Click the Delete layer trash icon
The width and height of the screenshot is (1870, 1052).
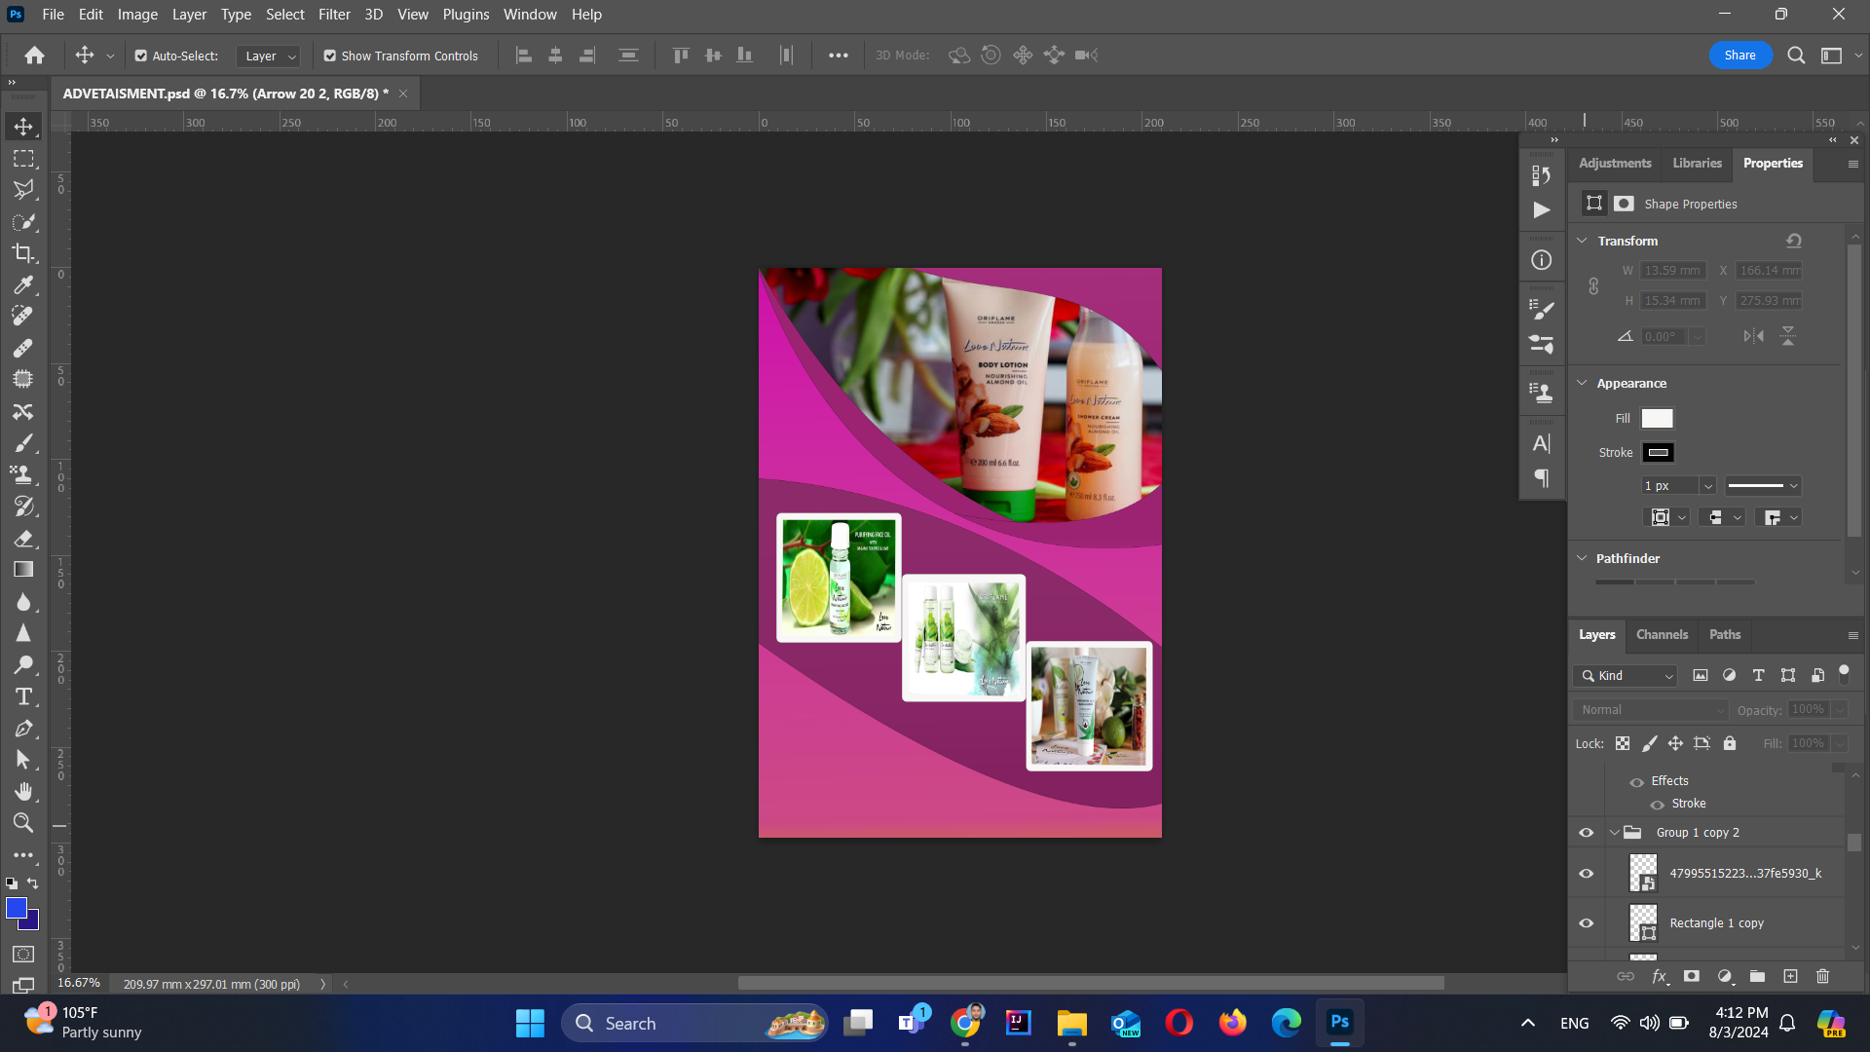(1823, 976)
